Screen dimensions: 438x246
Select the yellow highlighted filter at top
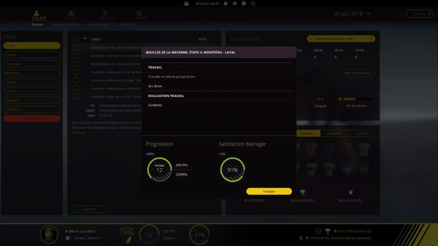coord(32,45)
